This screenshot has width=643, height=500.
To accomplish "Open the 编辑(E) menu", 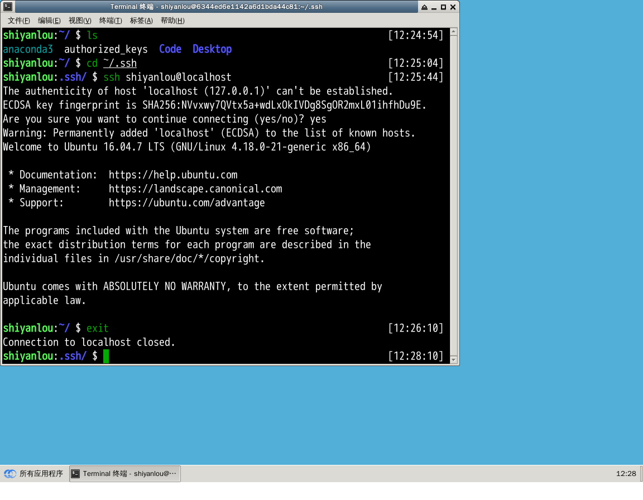I will (49, 21).
